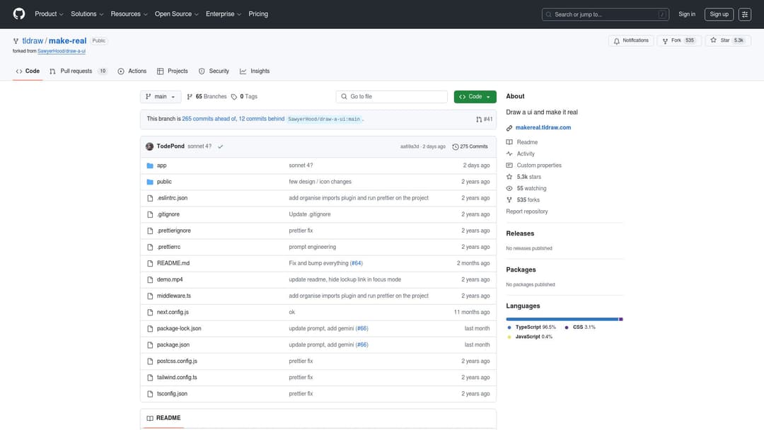The height and width of the screenshot is (430, 764).
Task: Open the Actions tab
Action: pyautogui.click(x=132, y=71)
